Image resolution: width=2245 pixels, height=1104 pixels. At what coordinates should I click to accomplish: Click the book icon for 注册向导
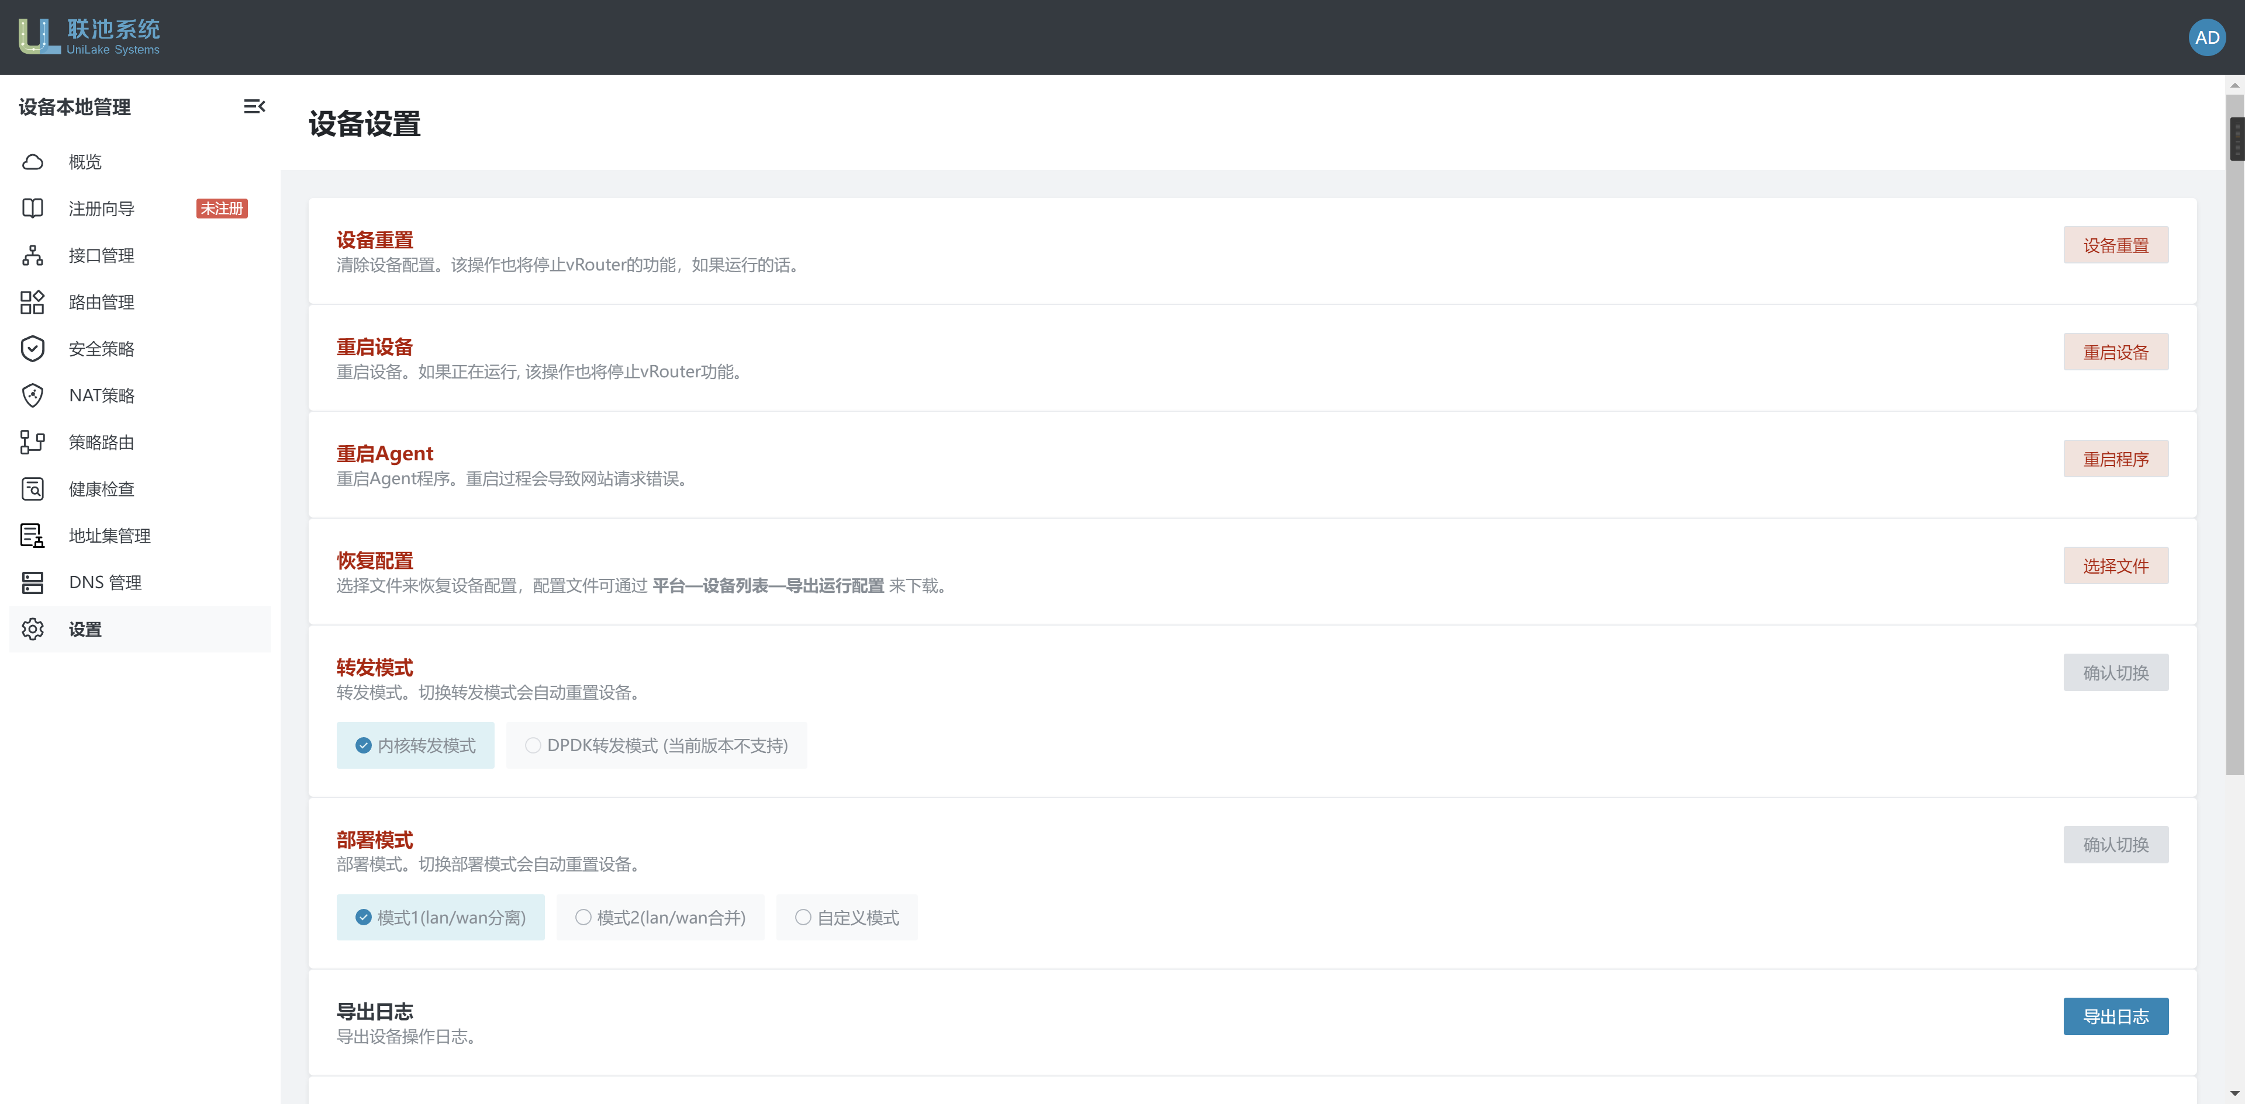click(x=32, y=208)
